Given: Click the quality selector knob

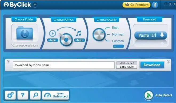Looking at the screenshot, I should pos(99,35).
